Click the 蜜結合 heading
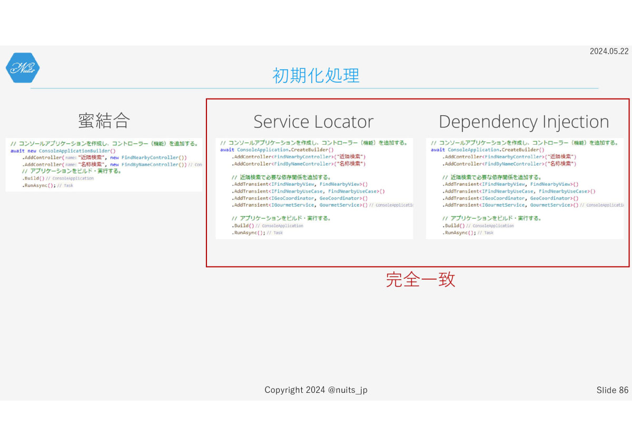 [x=104, y=120]
